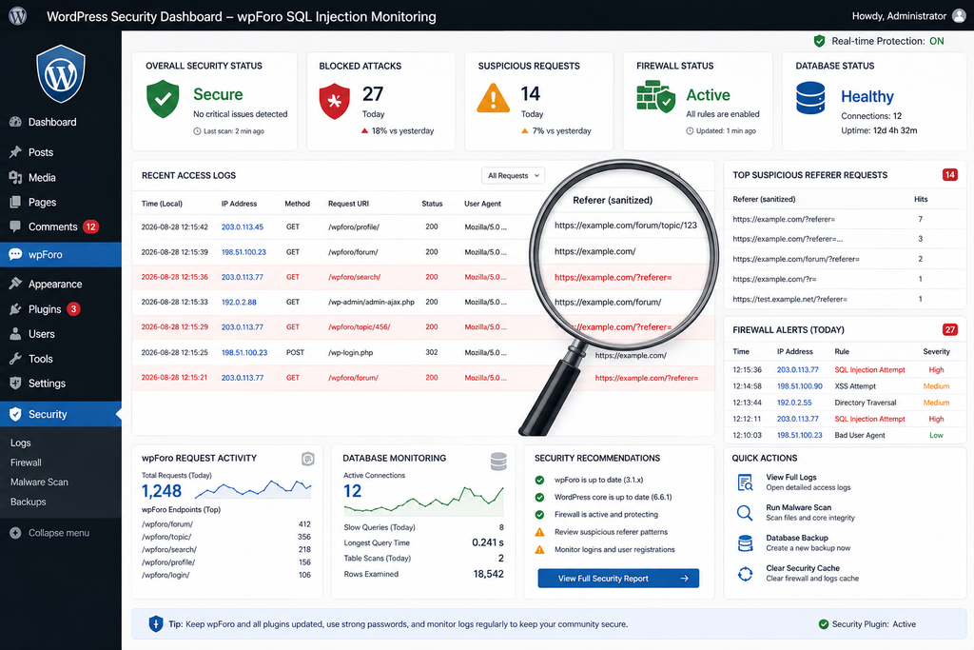Viewport: 974px width, 650px height.
Task: Click the Run Malware Scan magnifier icon
Action: pyautogui.click(x=745, y=513)
